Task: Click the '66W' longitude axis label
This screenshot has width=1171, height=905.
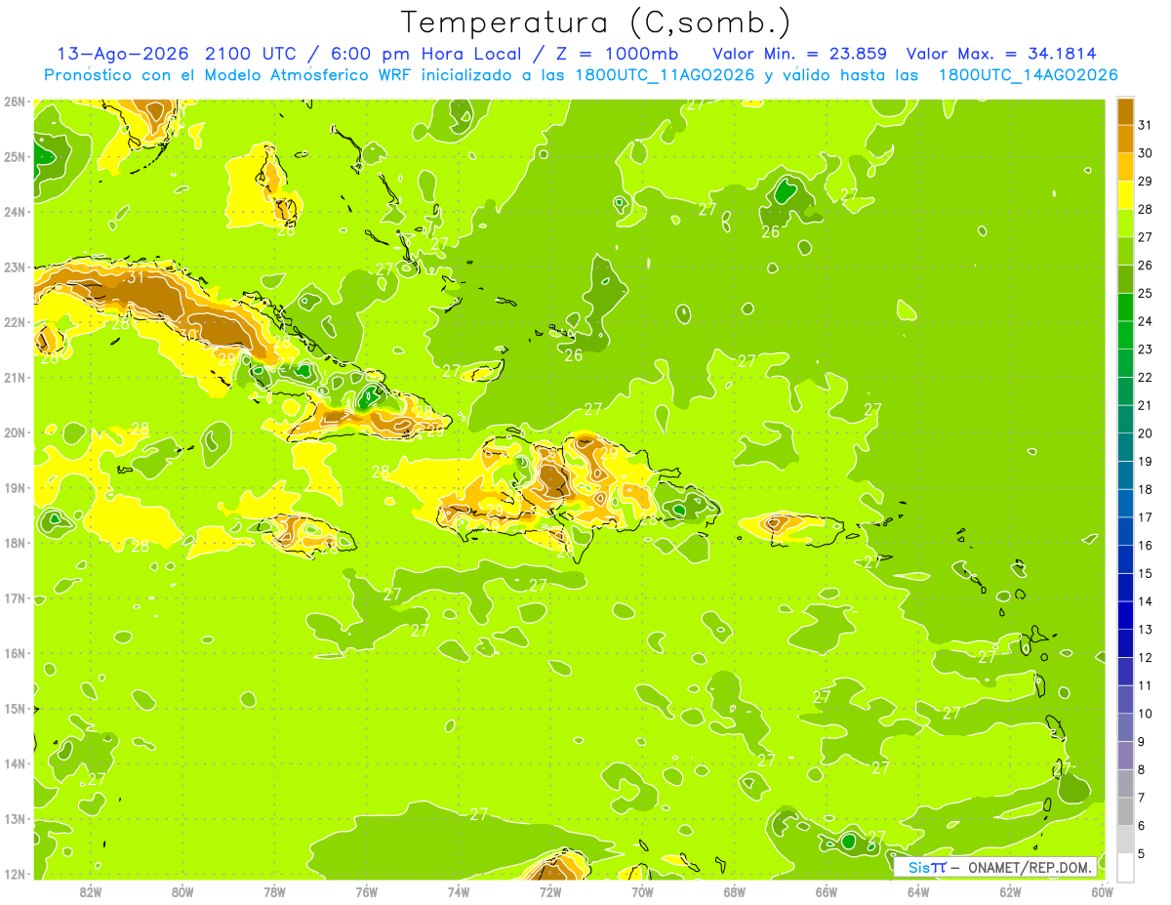Action: coord(827,890)
